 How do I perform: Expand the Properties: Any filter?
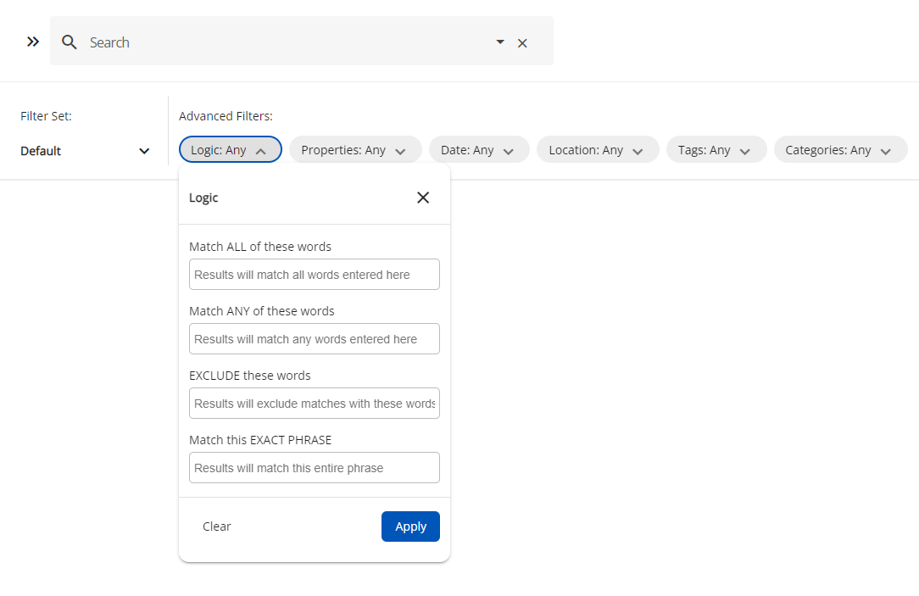354,150
